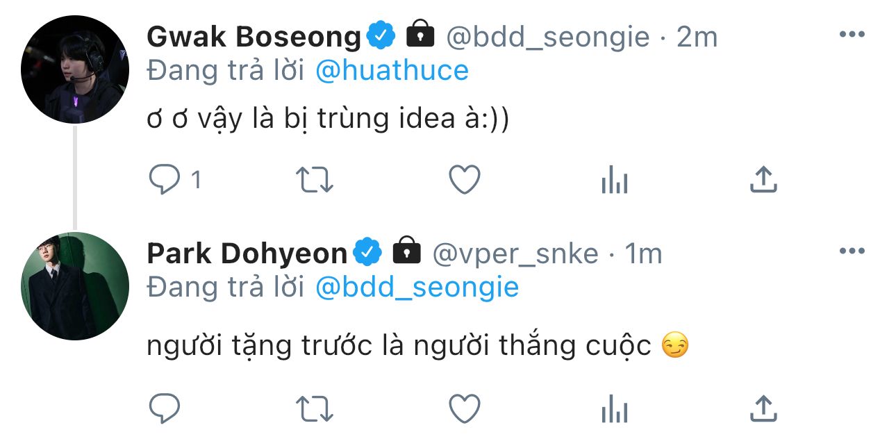Open Gwak Boseong's profile picture
896x439 pixels.
point(75,69)
